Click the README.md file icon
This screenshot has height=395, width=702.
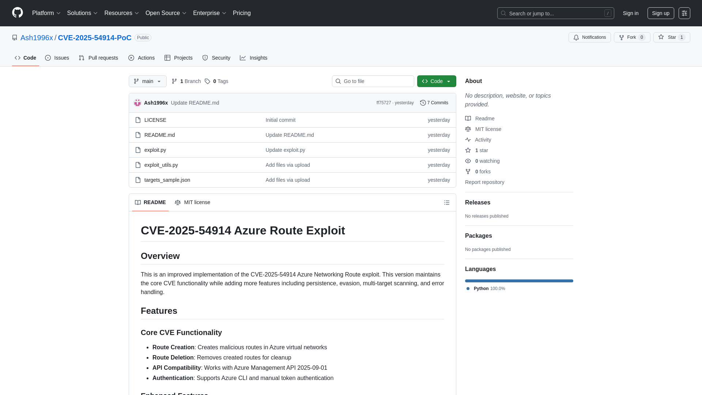tap(138, 135)
